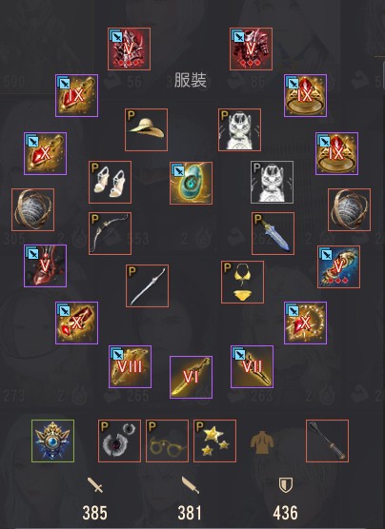Click the blue dagger costume slot

[274, 233]
